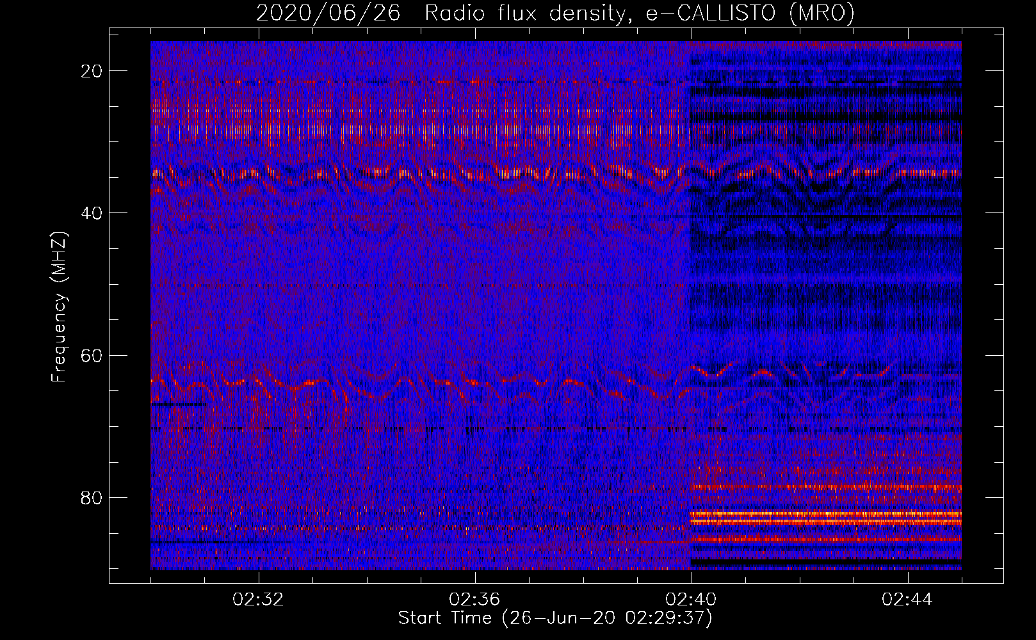Click the frequency tick label 60
Image resolution: width=1036 pixels, height=640 pixels.
coord(92,356)
